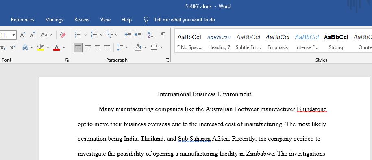
Task: Apply Text Effects outlined A icon
Action: [x=25, y=47]
